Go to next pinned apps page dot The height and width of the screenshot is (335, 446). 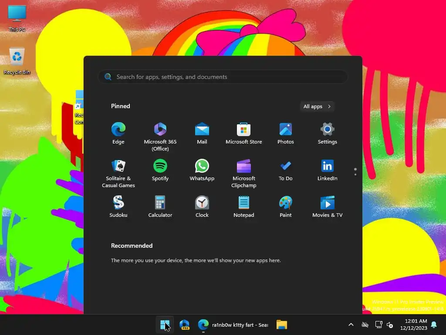click(355, 174)
